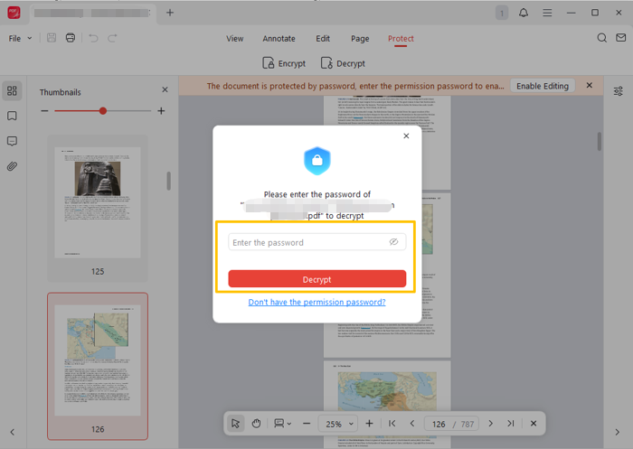633x449 pixels.
Task: Close the password dialog
Action: (x=406, y=136)
